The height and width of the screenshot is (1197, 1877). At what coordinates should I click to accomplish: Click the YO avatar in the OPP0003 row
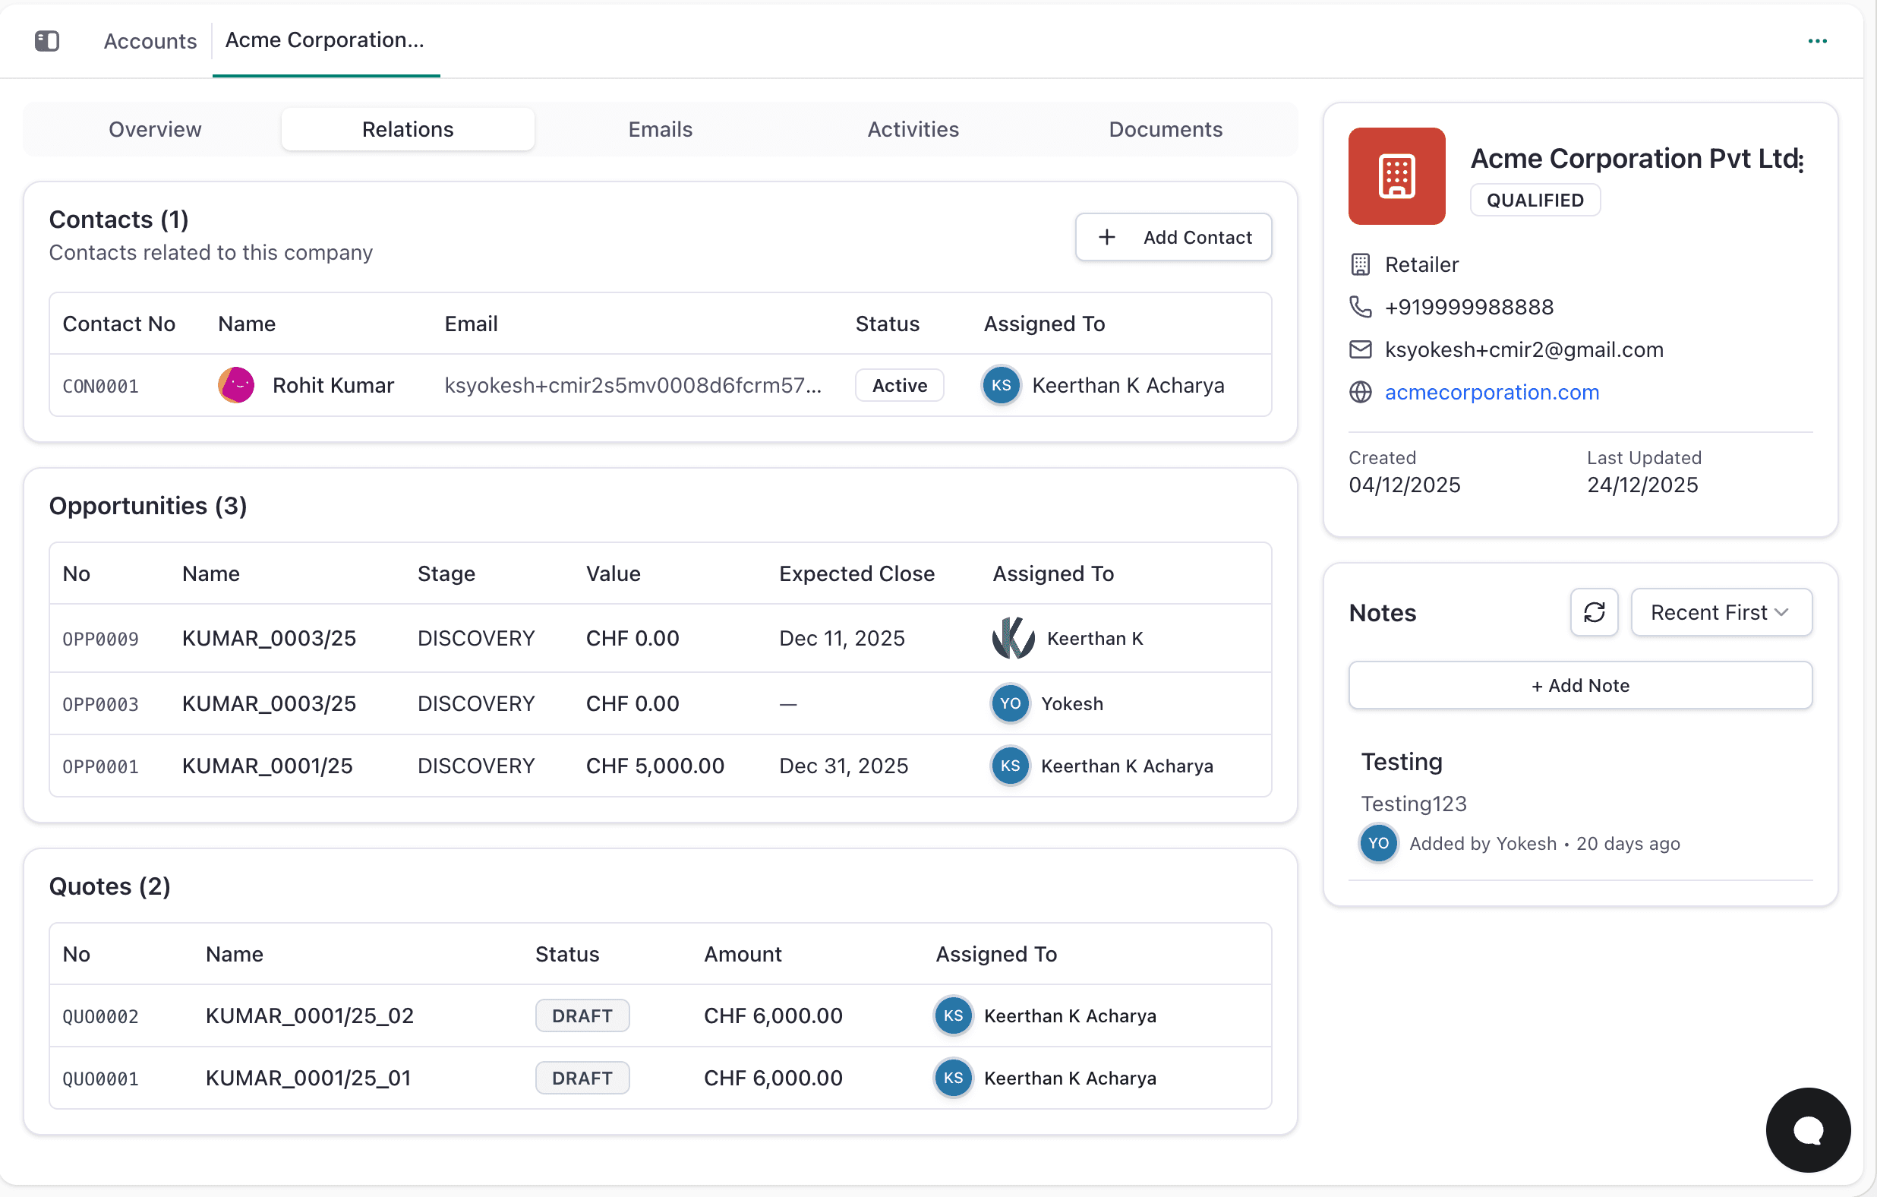coord(1009,703)
